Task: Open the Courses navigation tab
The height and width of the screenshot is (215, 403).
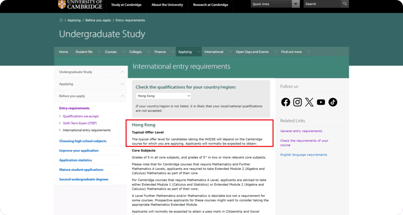Action: tap(111, 52)
